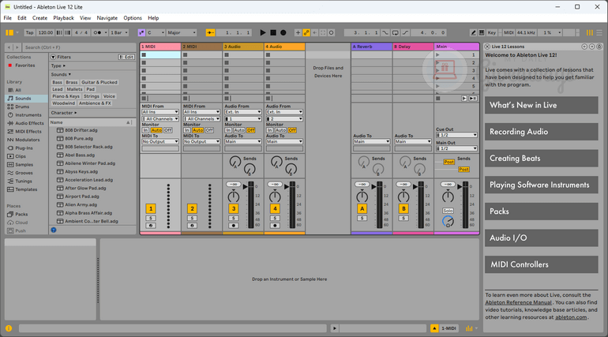Open the quantization 1 Bar dropdown
This screenshot has height=337, width=608.
(119, 32)
